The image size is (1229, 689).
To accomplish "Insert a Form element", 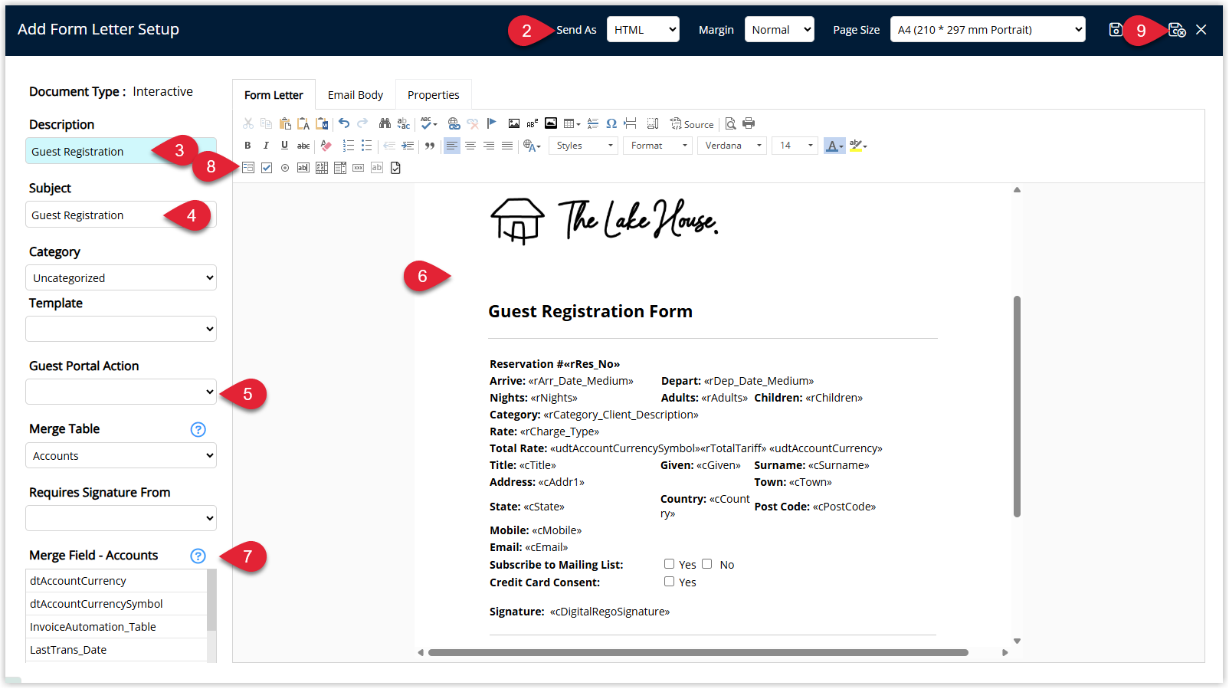I will (248, 168).
